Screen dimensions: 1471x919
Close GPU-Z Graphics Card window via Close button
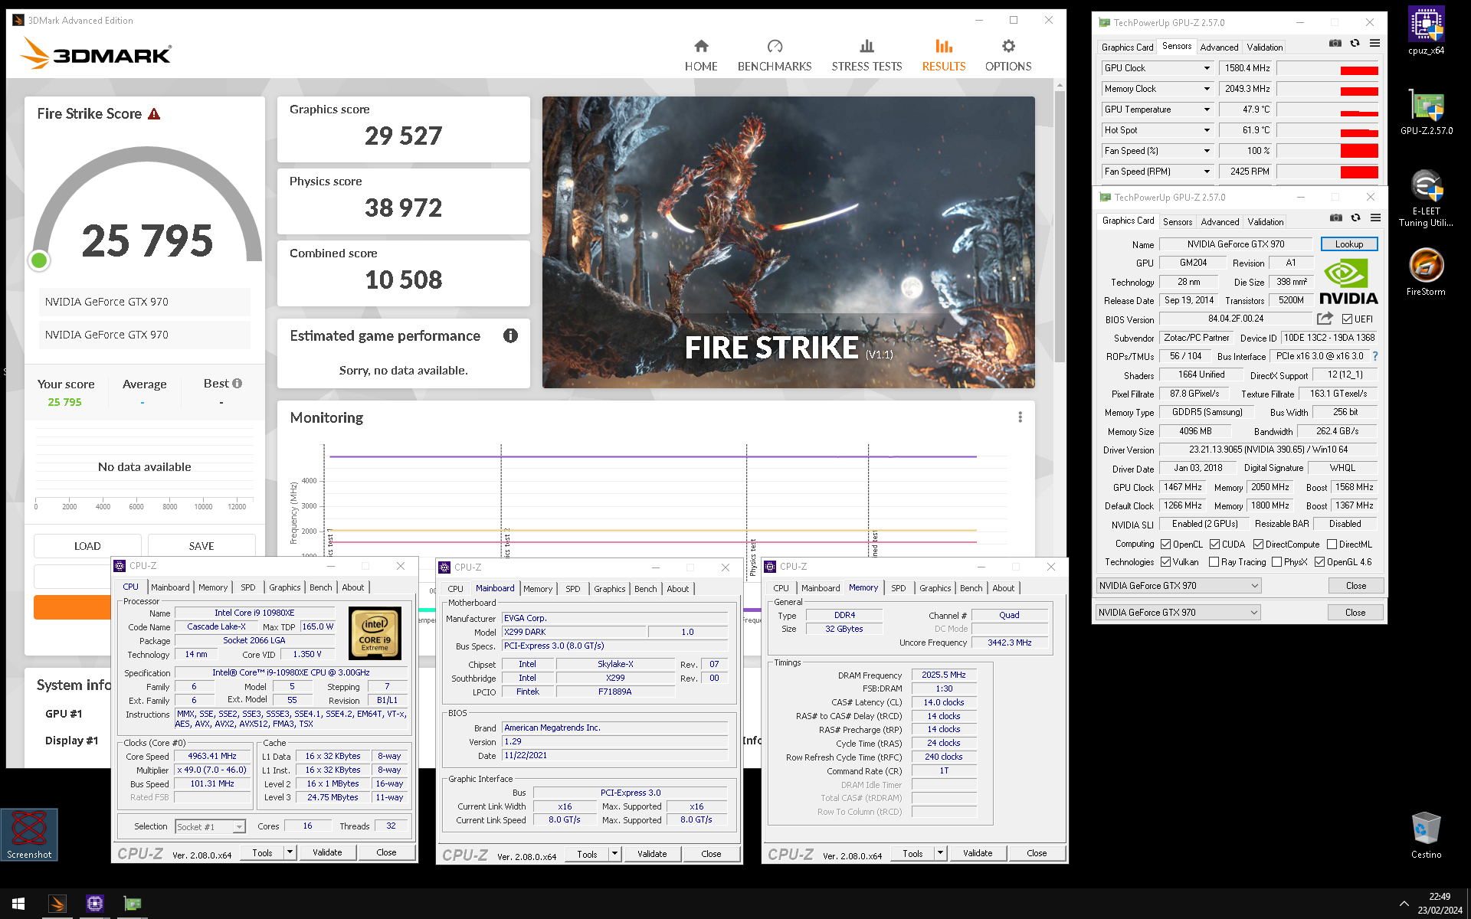click(x=1356, y=586)
